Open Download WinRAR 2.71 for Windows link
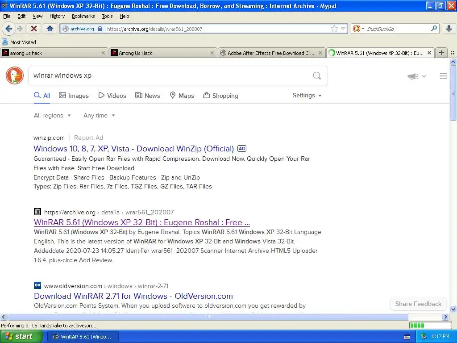 tap(133, 296)
